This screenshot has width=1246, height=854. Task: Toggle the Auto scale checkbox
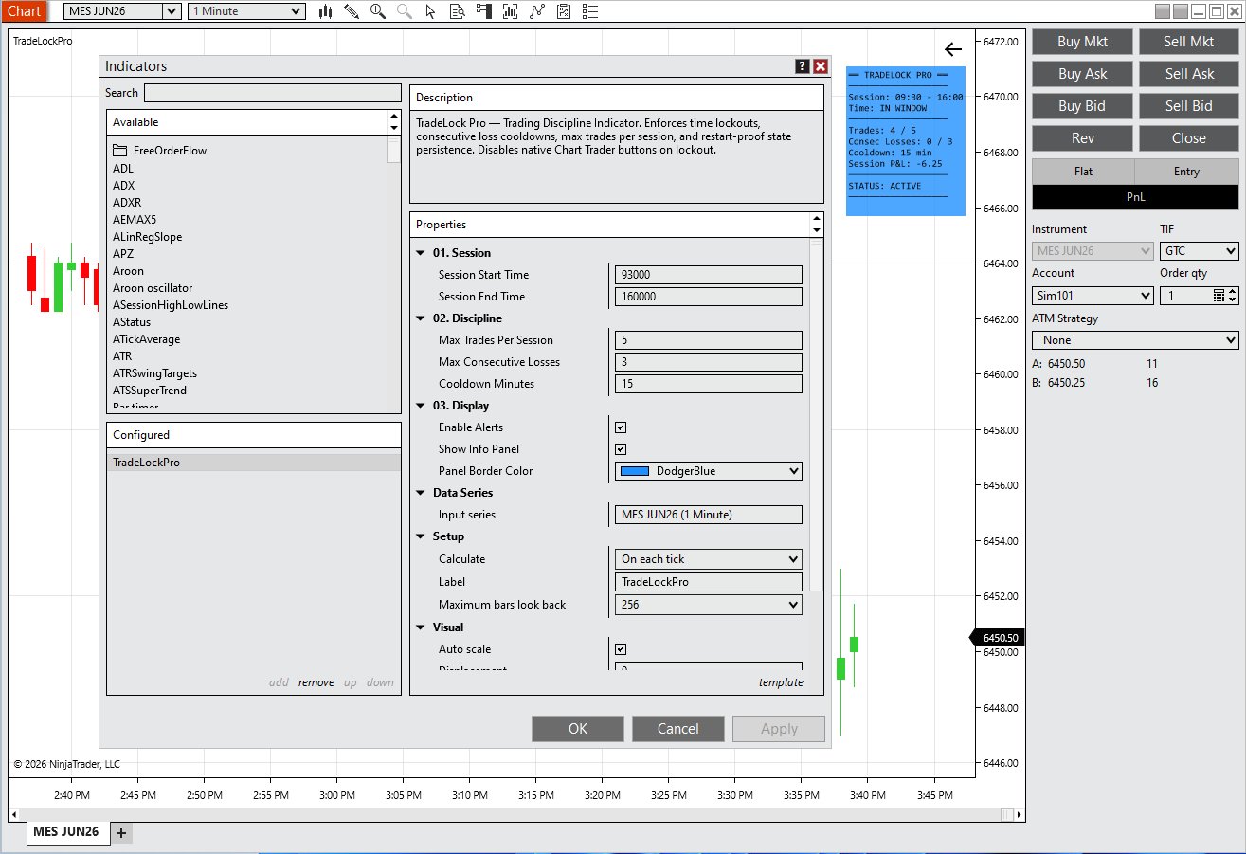[620, 648]
